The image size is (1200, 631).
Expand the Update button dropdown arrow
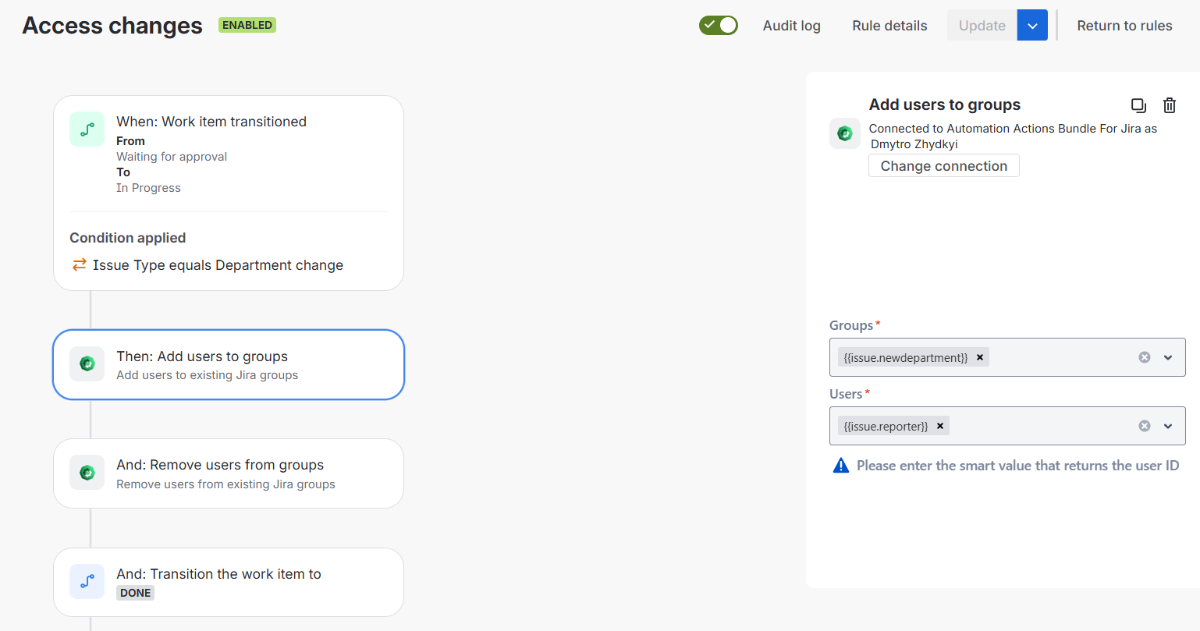point(1031,25)
